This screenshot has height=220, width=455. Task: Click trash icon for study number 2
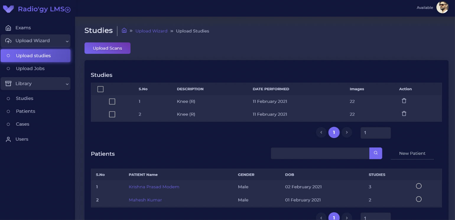click(404, 114)
